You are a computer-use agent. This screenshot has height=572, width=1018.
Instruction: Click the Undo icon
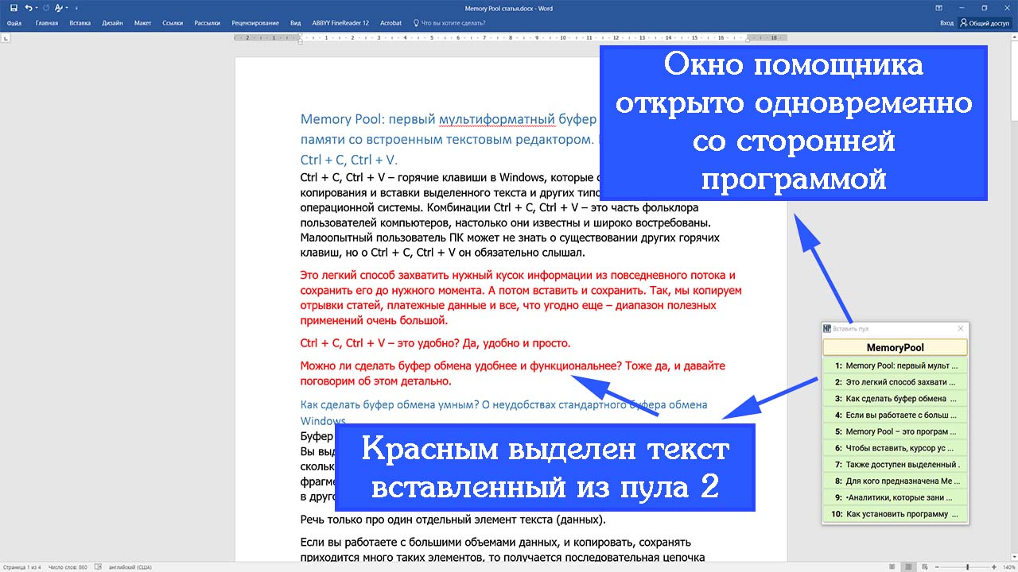tap(29, 8)
